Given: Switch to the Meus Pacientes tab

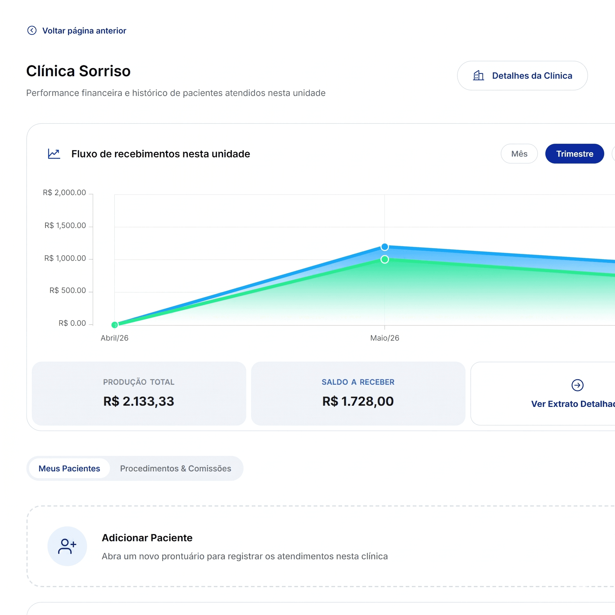Looking at the screenshot, I should [69, 468].
